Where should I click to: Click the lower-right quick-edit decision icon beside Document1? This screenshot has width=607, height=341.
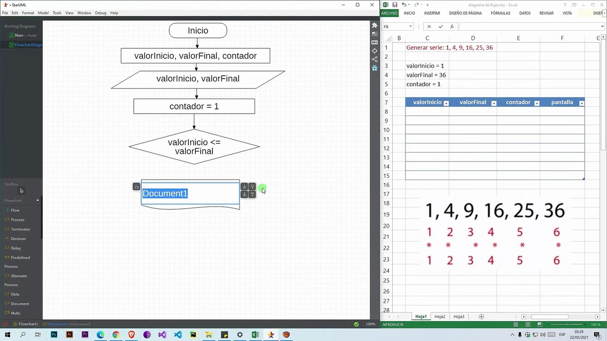[252, 194]
